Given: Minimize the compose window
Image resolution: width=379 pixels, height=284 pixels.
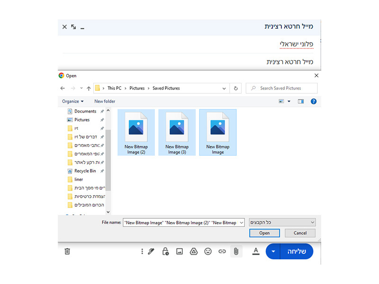Looking at the screenshot, I should click(x=82, y=28).
